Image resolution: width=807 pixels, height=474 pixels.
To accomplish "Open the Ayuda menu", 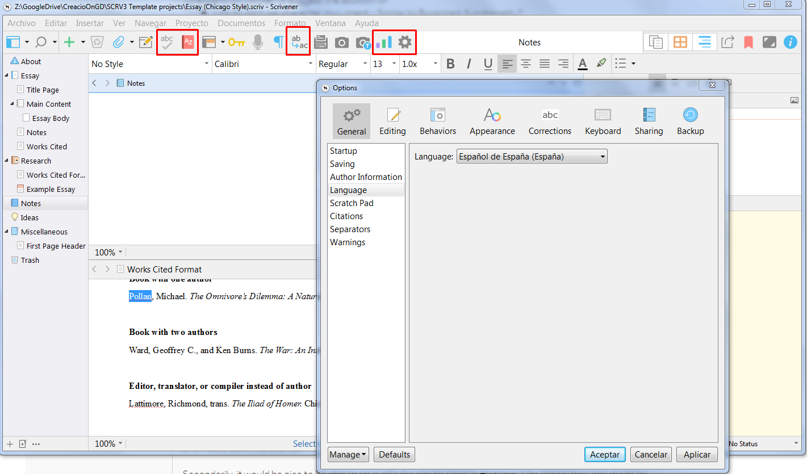I will tap(367, 23).
